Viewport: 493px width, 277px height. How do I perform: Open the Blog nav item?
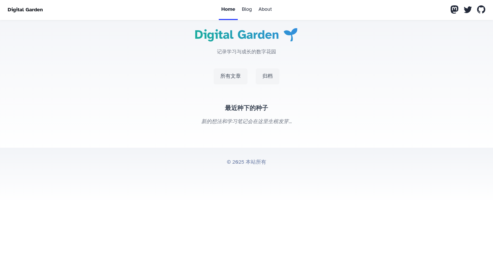[x=246, y=9]
